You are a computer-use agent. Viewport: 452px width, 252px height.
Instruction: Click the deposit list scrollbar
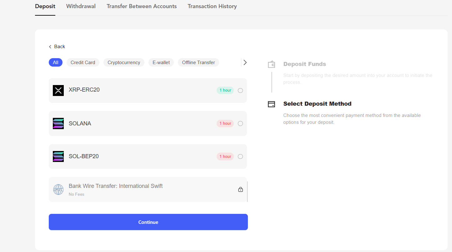point(247,191)
